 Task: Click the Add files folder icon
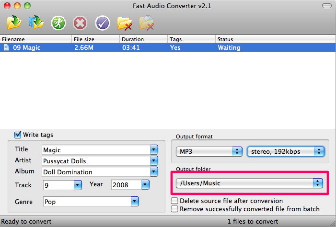[x=14, y=23]
